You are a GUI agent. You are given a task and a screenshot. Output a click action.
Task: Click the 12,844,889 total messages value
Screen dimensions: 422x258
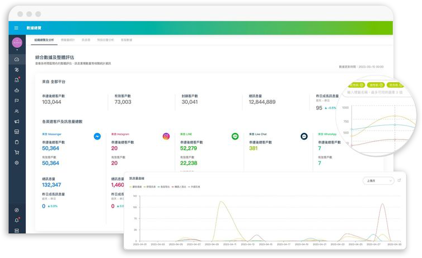[262, 102]
